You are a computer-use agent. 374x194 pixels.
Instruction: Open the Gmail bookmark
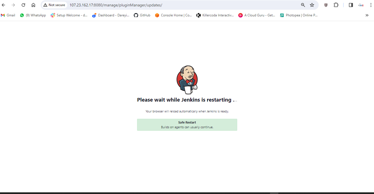coord(8,15)
